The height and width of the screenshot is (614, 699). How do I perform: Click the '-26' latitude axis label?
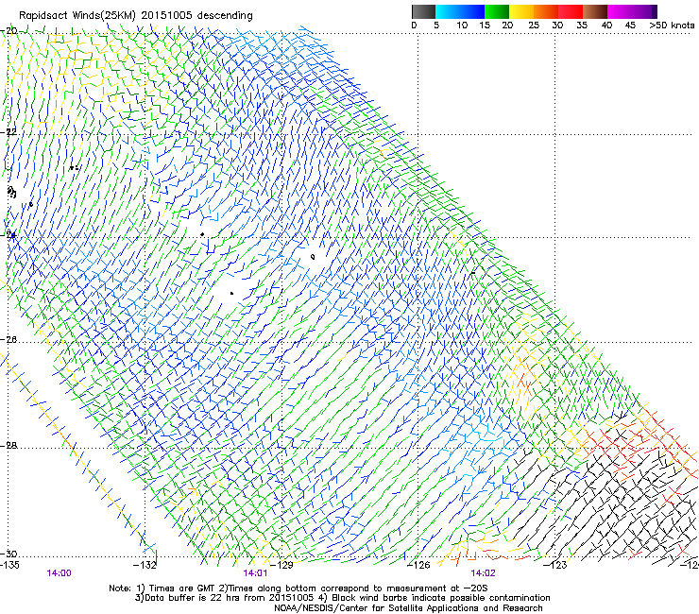tap(9, 340)
